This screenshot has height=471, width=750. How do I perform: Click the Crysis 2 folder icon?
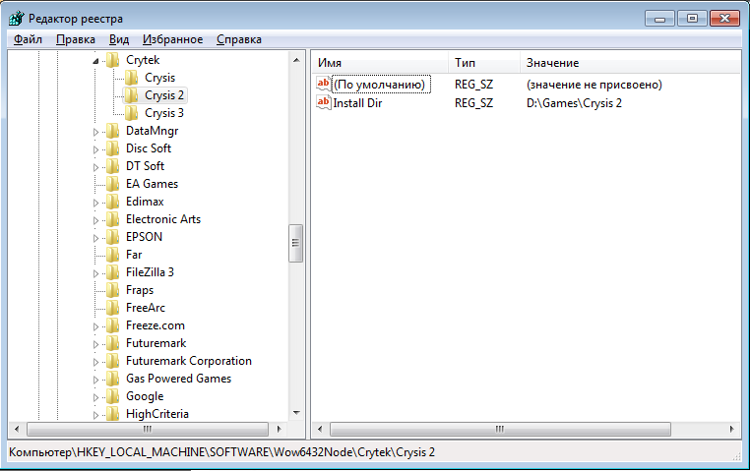pos(132,95)
